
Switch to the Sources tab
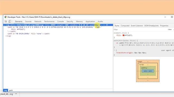click(28, 22)
